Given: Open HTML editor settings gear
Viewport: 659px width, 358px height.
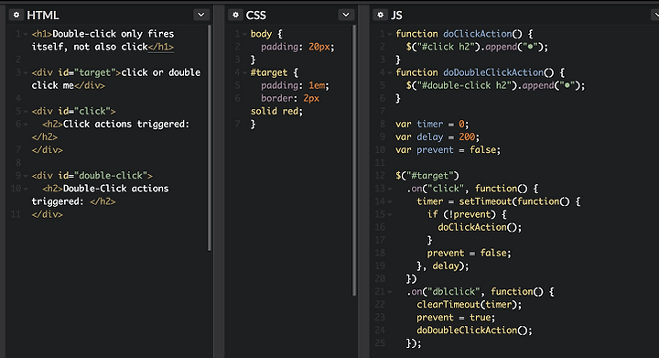Looking at the screenshot, I should (16, 16).
